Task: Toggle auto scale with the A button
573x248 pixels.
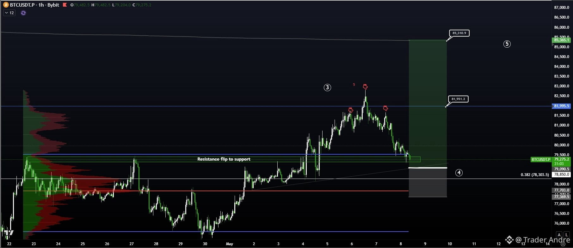Action: click(x=559, y=235)
